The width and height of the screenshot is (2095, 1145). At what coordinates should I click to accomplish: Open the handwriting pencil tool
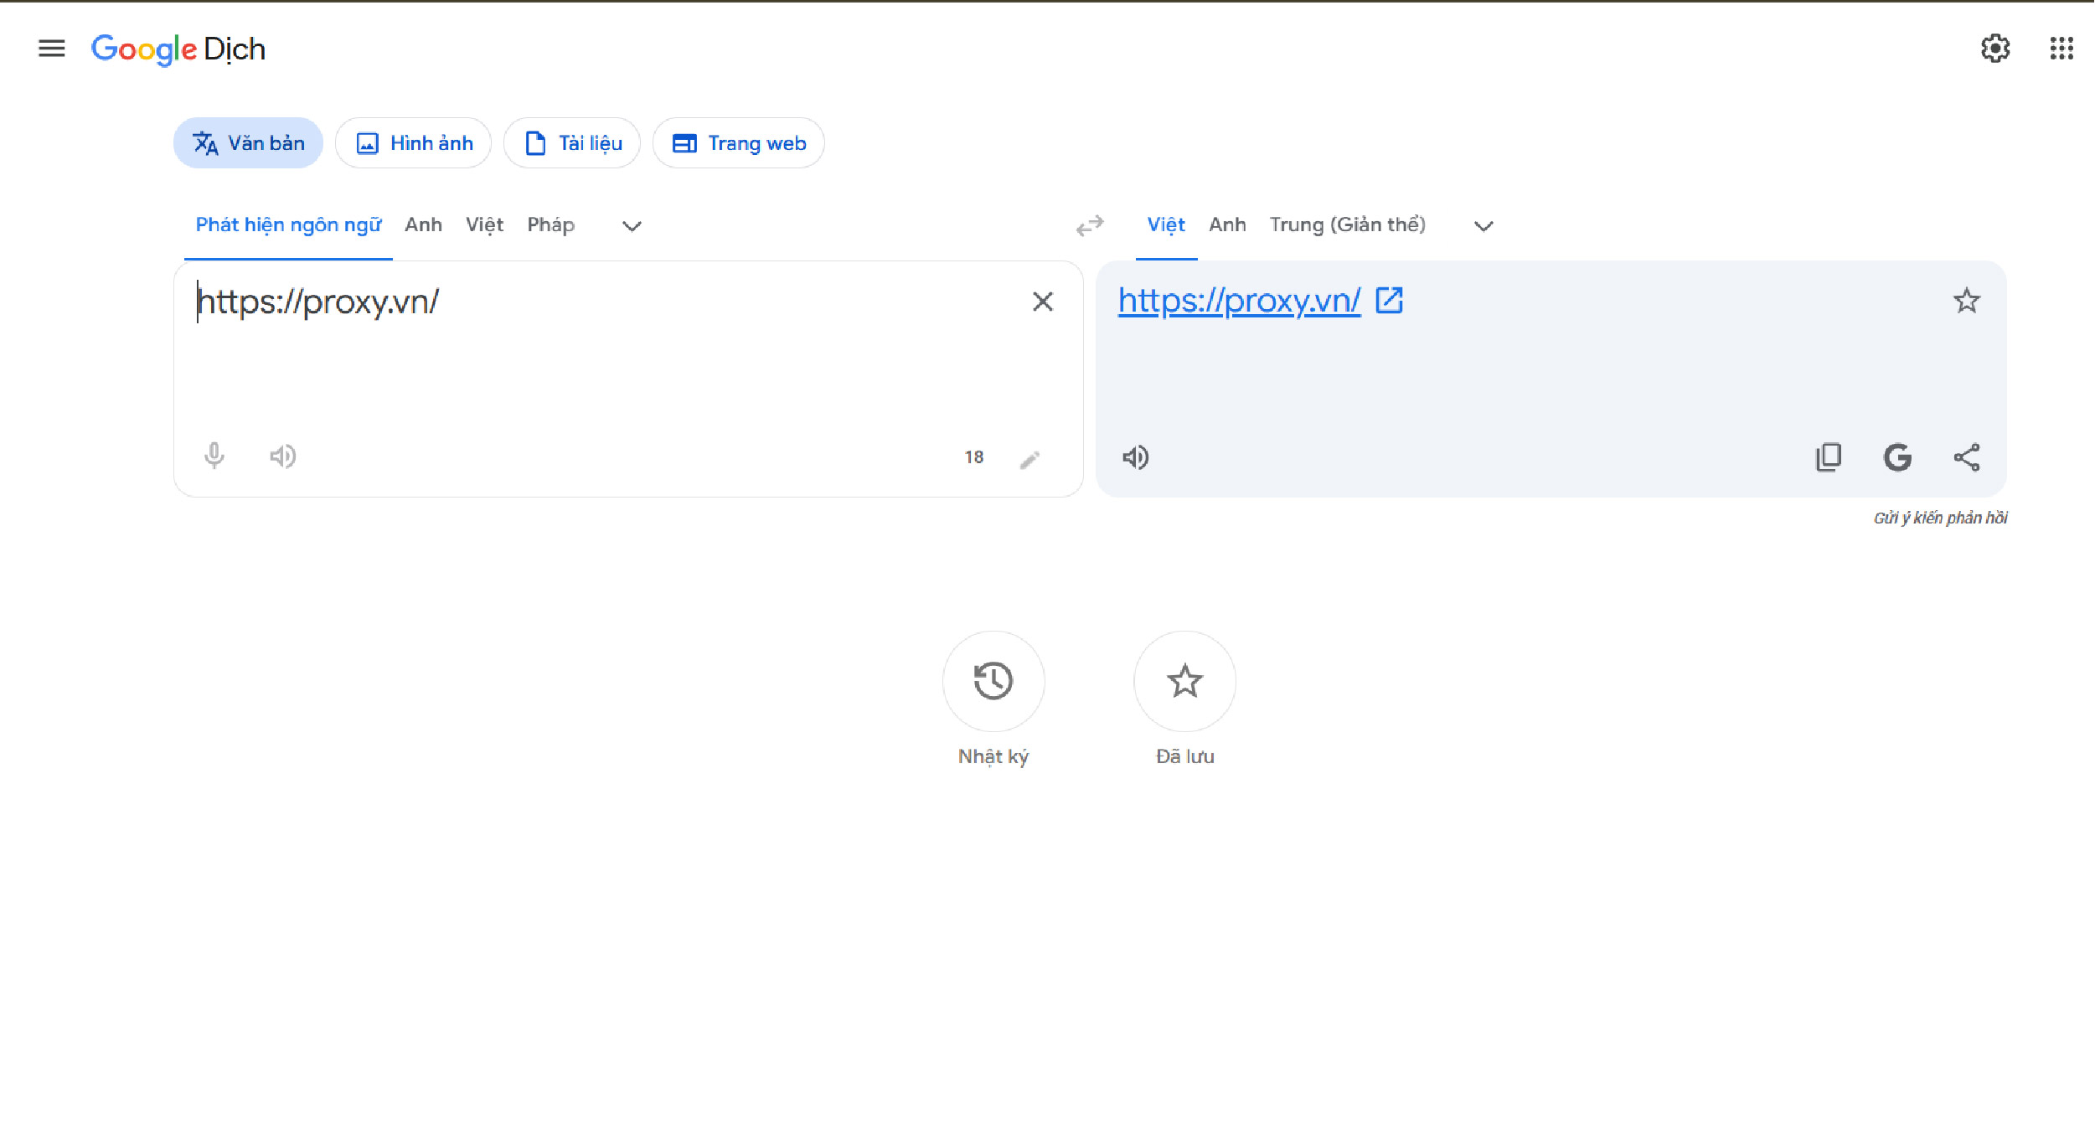[1030, 459]
